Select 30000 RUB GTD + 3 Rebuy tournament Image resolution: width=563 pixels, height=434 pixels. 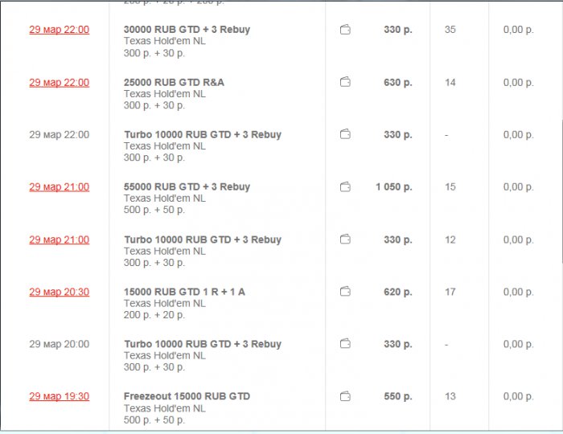[x=187, y=30]
